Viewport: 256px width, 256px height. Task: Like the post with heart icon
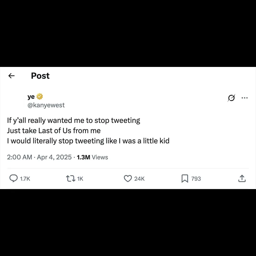pyautogui.click(x=128, y=179)
